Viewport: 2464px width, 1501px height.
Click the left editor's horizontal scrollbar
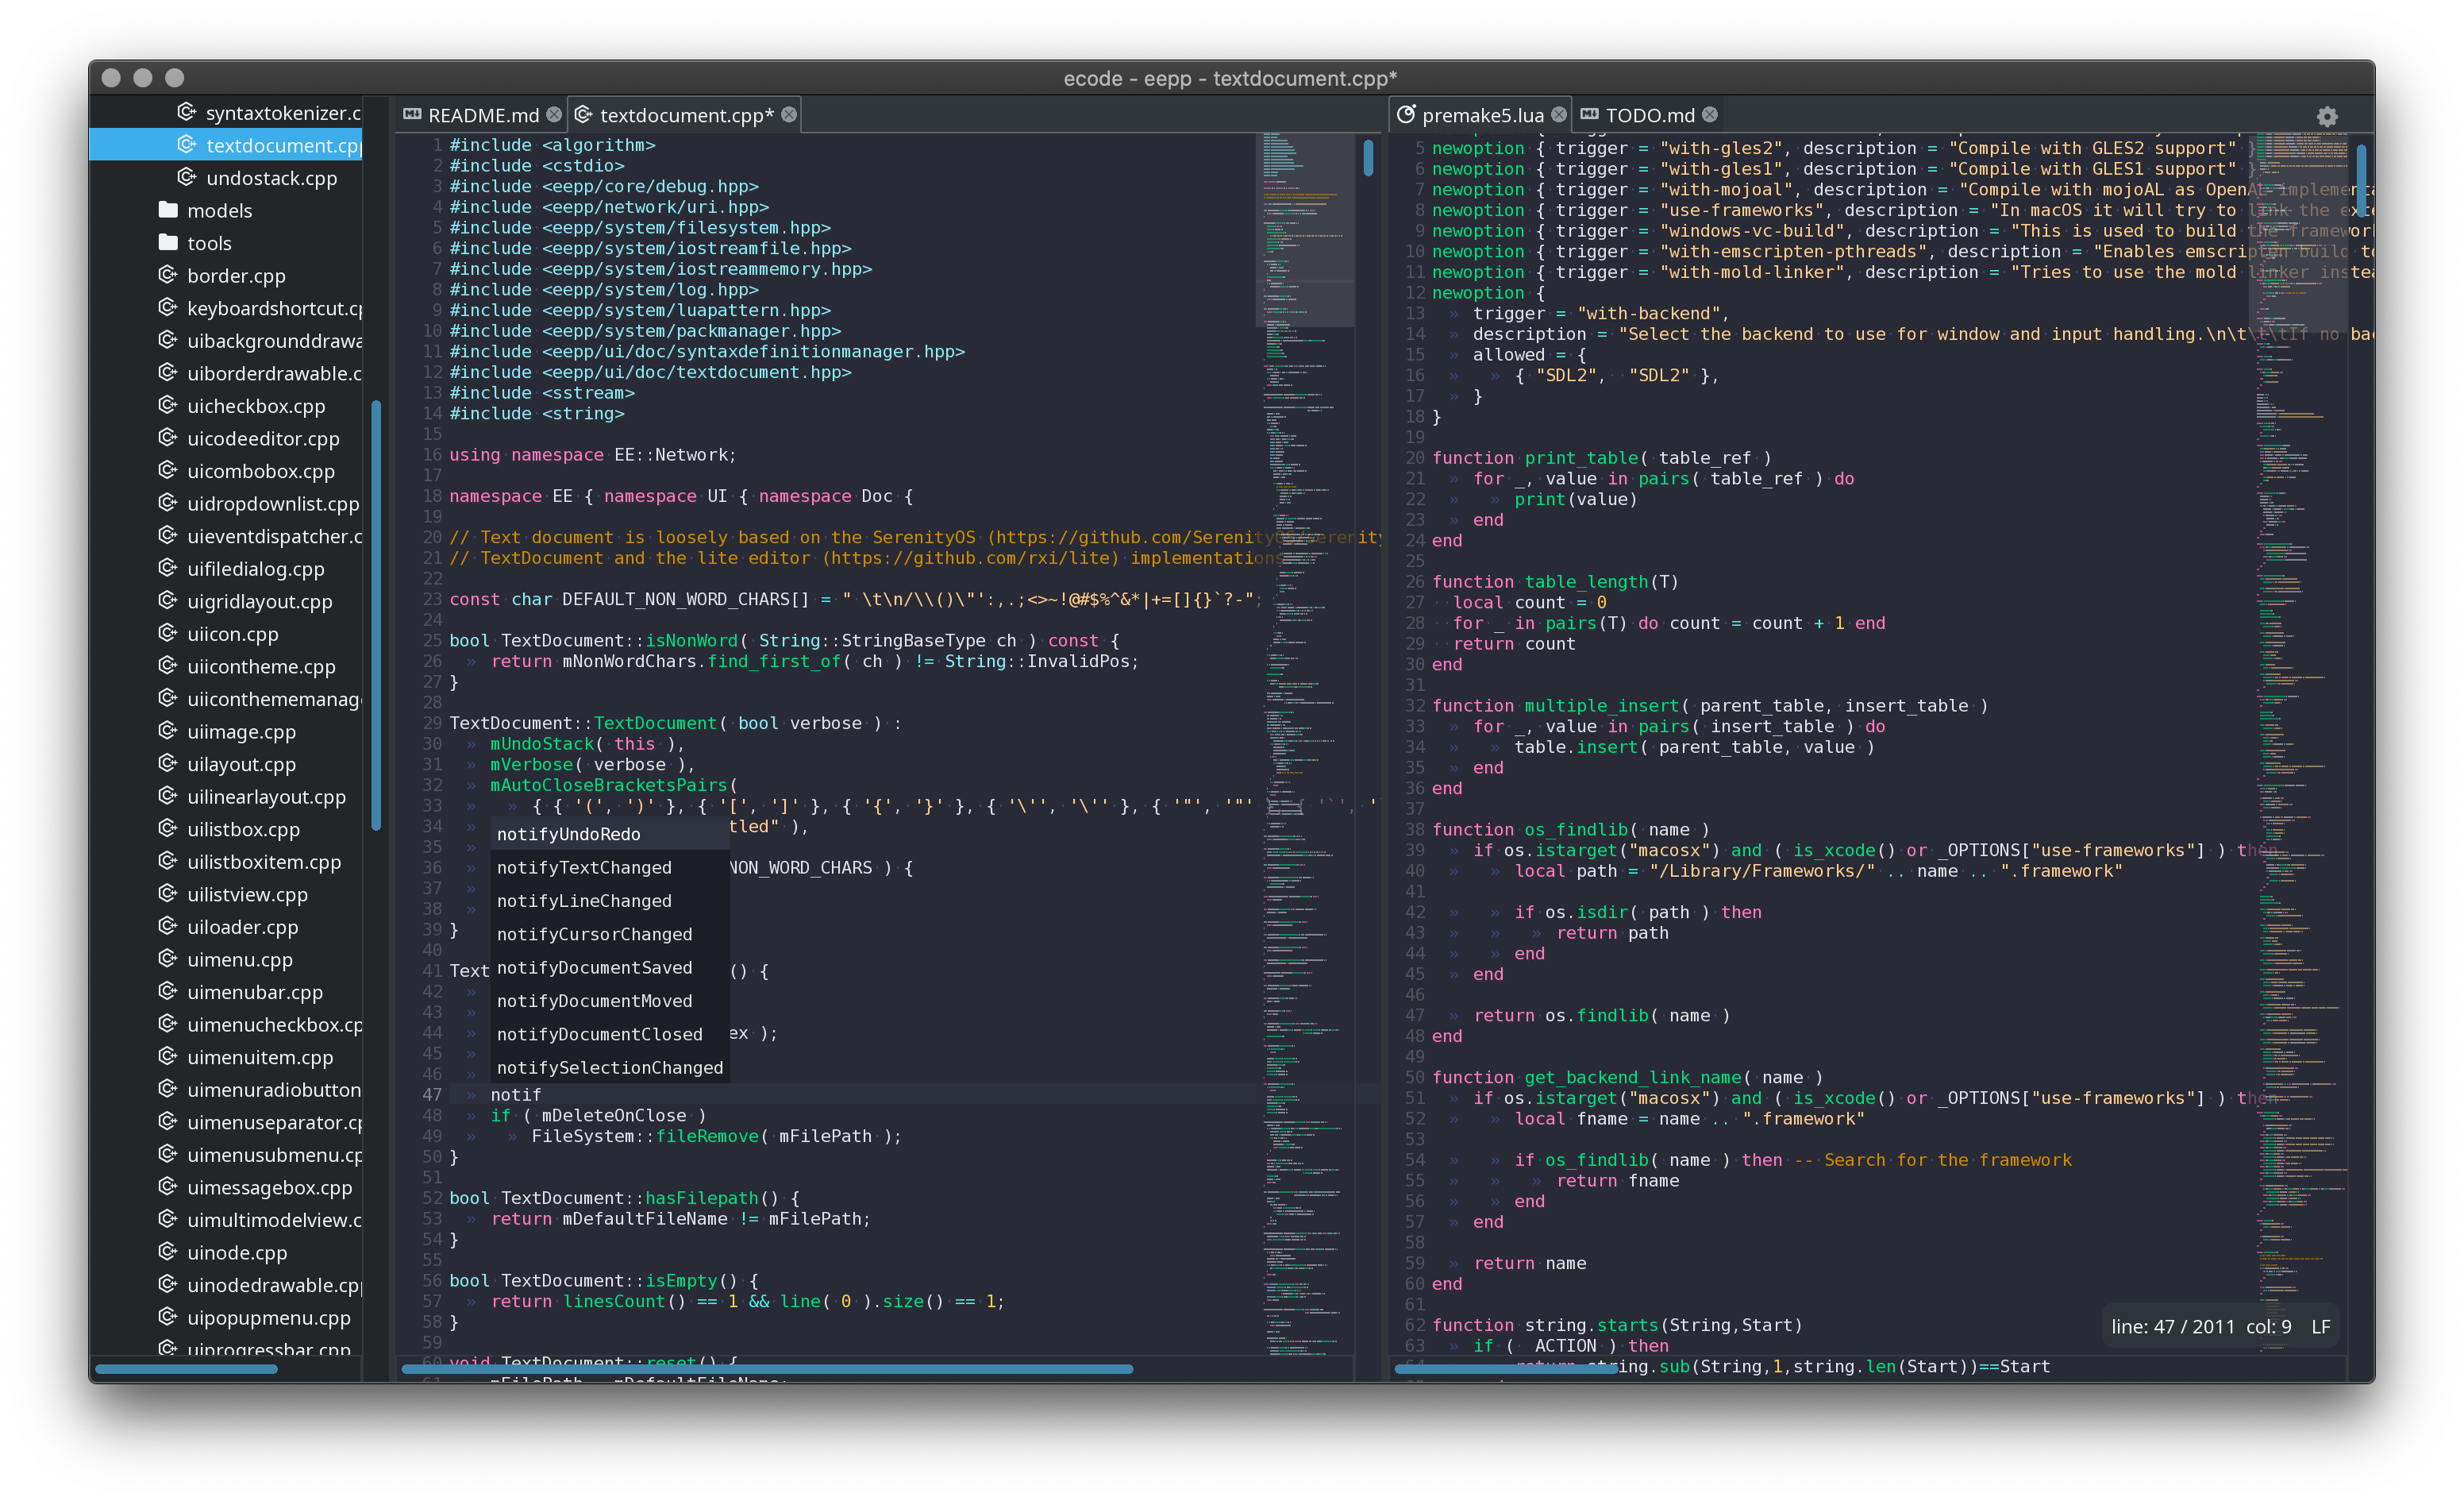tap(767, 1369)
